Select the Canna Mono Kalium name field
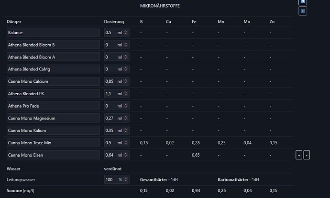330x198 pixels. coord(53,130)
